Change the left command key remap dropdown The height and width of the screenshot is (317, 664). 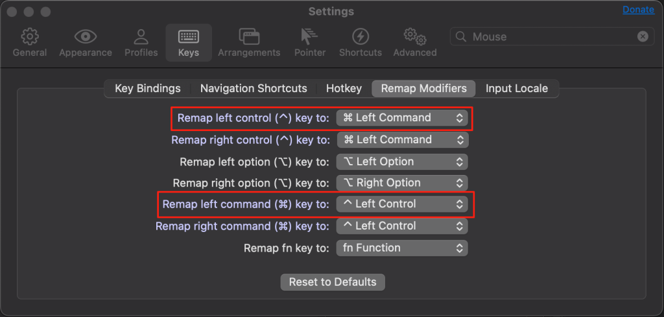pyautogui.click(x=402, y=204)
